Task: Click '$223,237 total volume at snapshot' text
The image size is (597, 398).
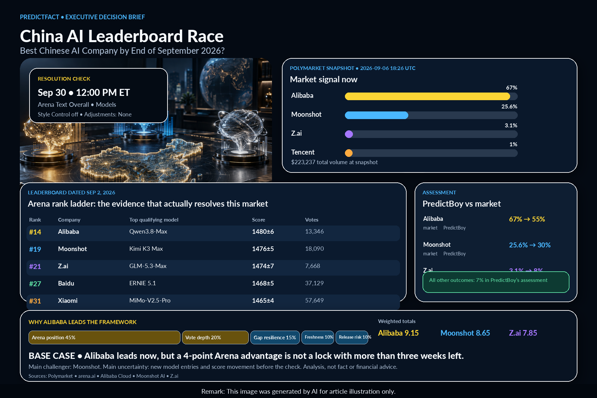Action: (334, 162)
